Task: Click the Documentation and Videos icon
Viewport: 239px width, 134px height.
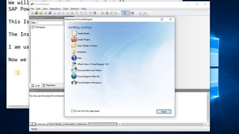Action: 74,70
